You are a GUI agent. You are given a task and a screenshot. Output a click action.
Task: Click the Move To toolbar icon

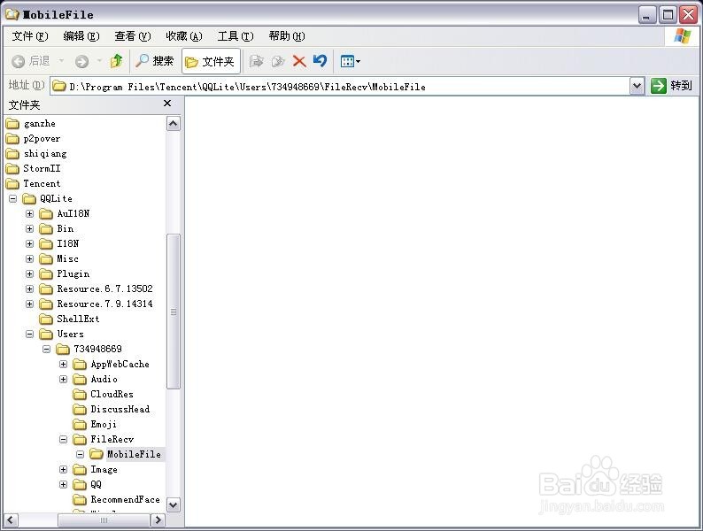point(256,61)
